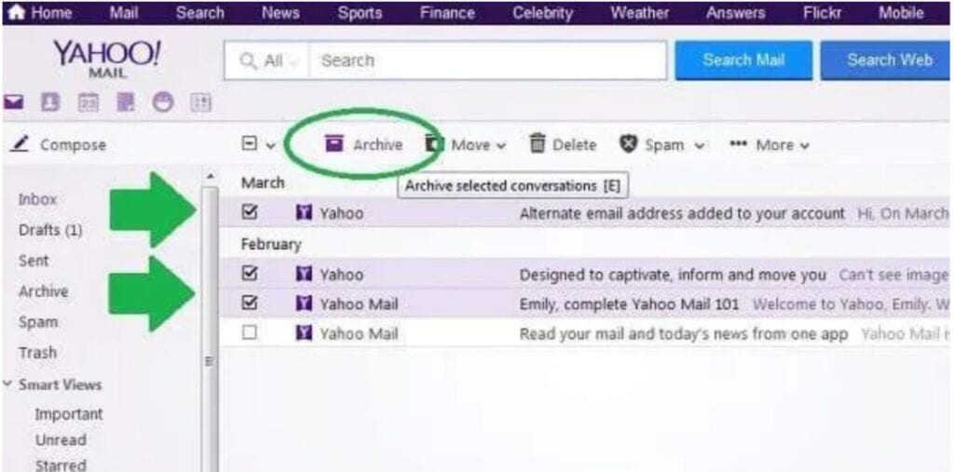Image resolution: width=954 pixels, height=472 pixels.
Task: Click the Compose label
Action: (73, 144)
